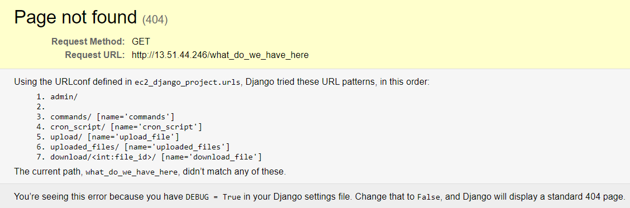Click the http://13.51.44.246/what_do_we_have_here URL
This screenshot has width=630, height=208.
[220, 55]
